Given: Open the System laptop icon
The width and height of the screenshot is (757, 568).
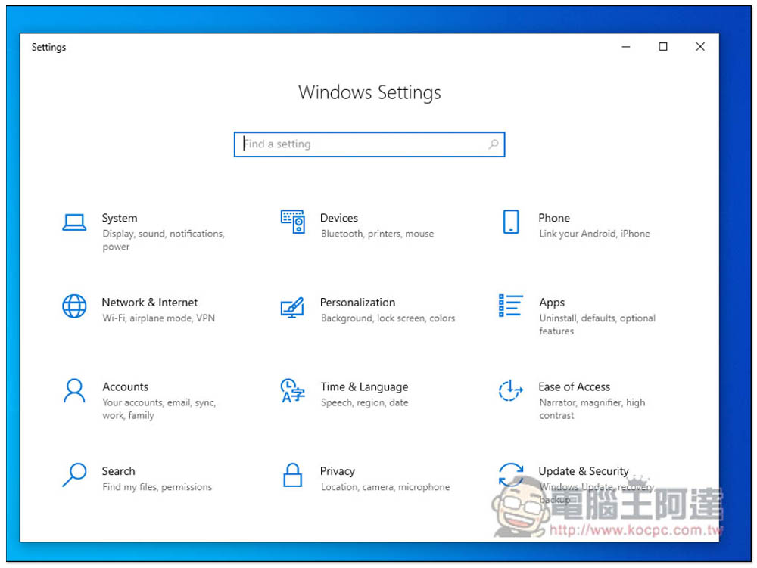Looking at the screenshot, I should [74, 222].
